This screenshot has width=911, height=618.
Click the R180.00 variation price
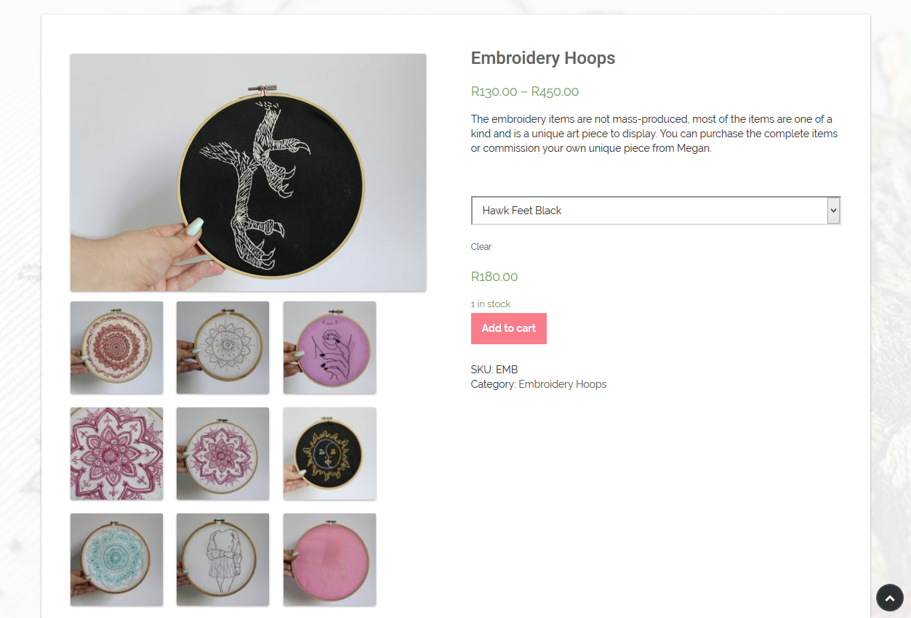(494, 277)
